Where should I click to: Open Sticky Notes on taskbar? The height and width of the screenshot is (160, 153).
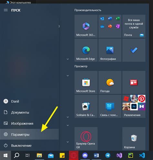click(62, 155)
